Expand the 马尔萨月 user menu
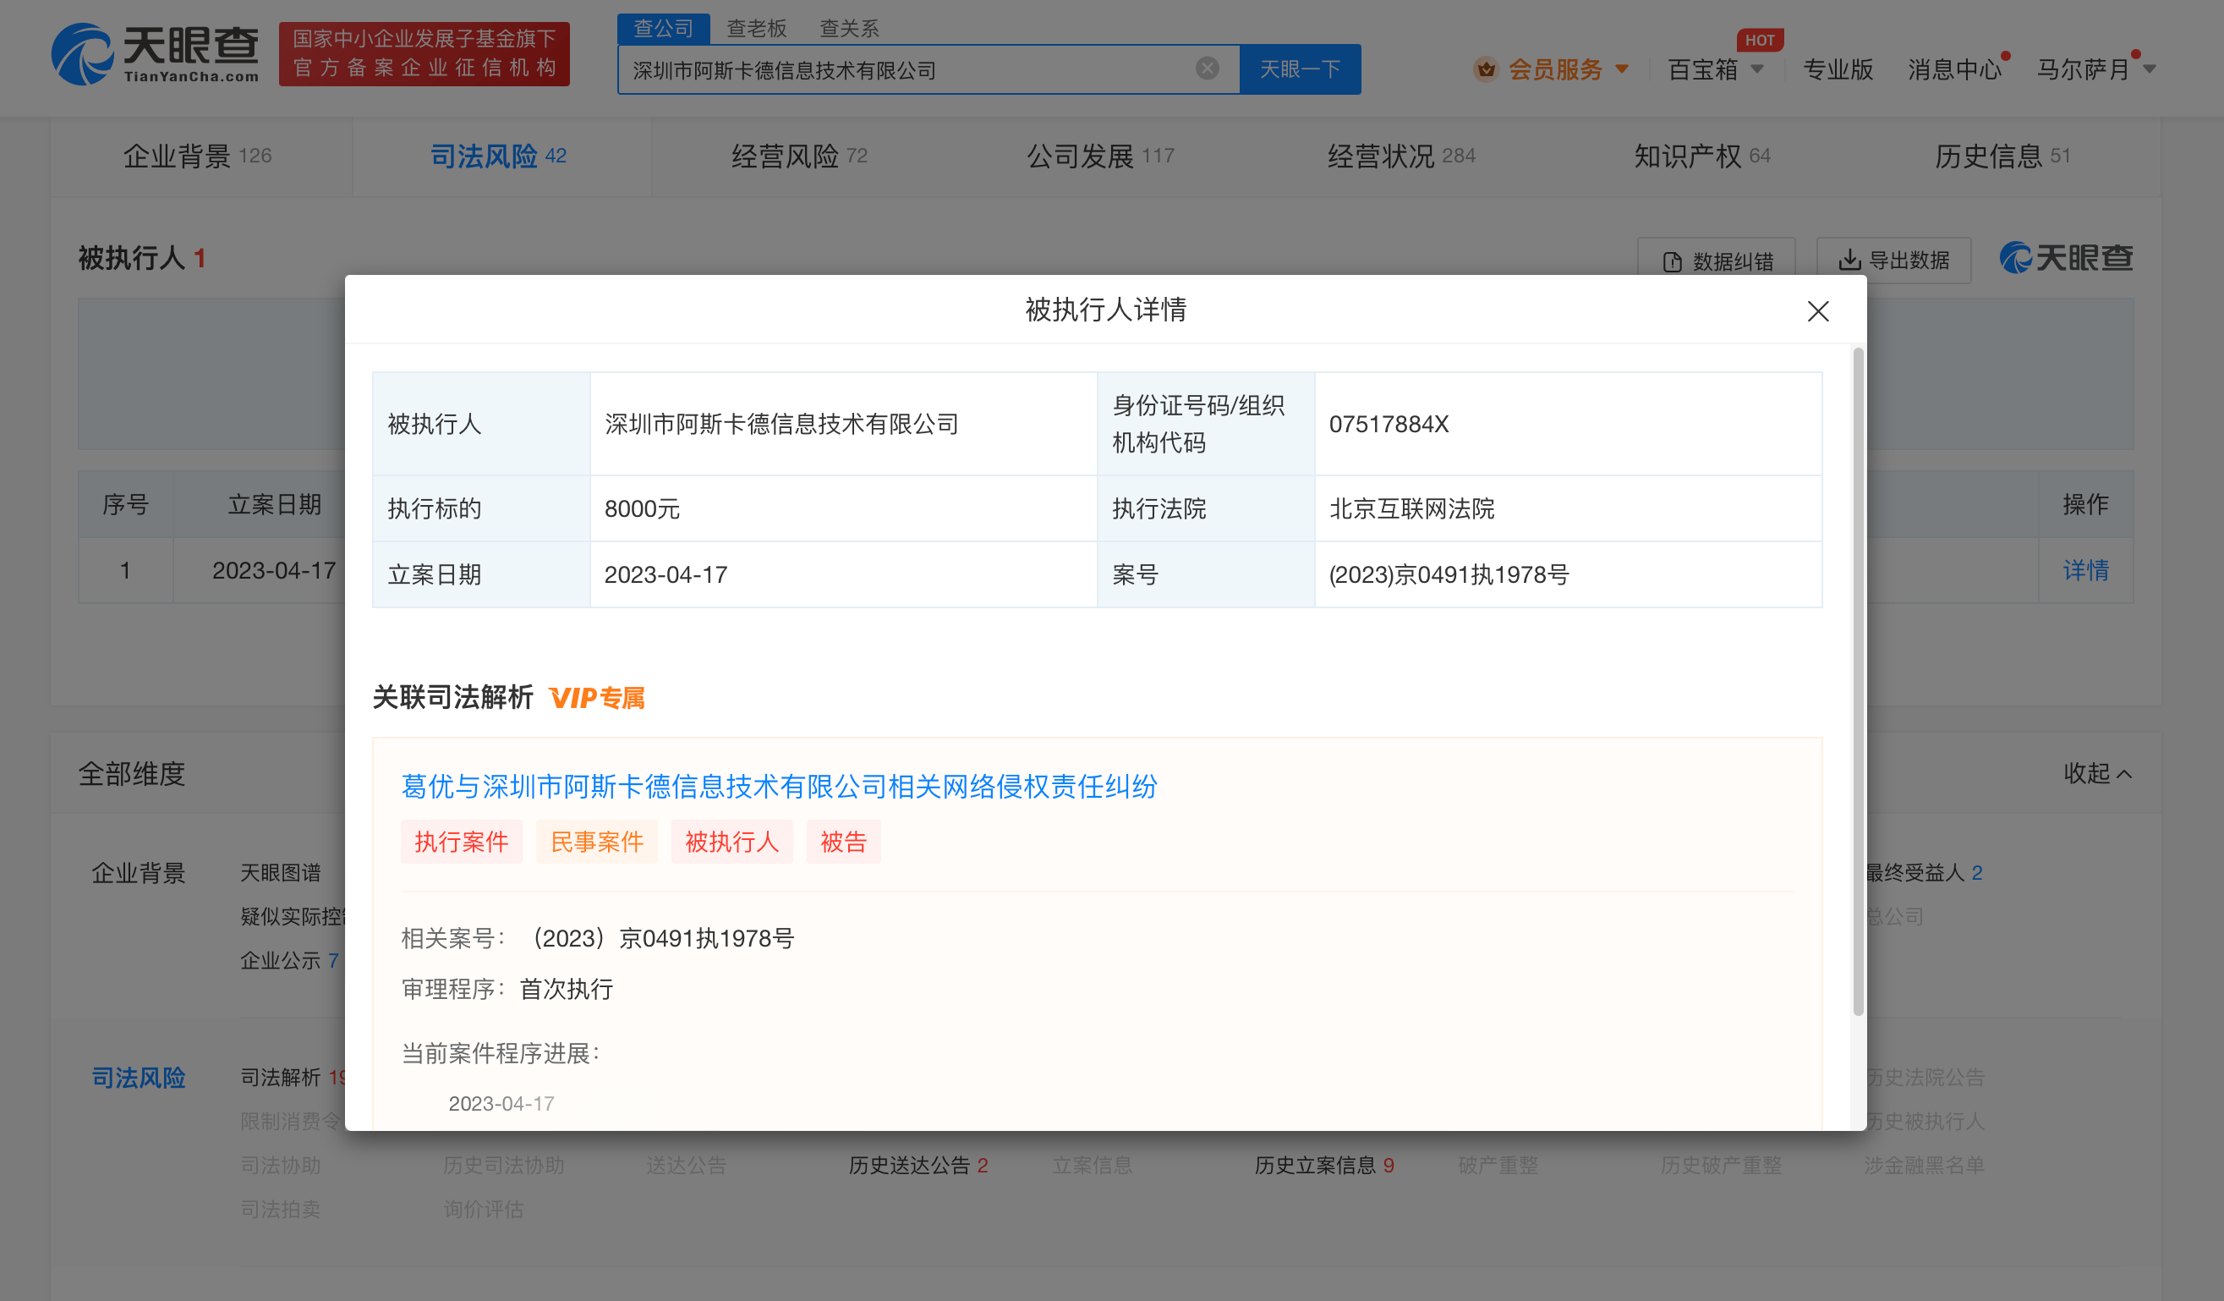This screenshot has width=2224, height=1301. pos(2095,69)
